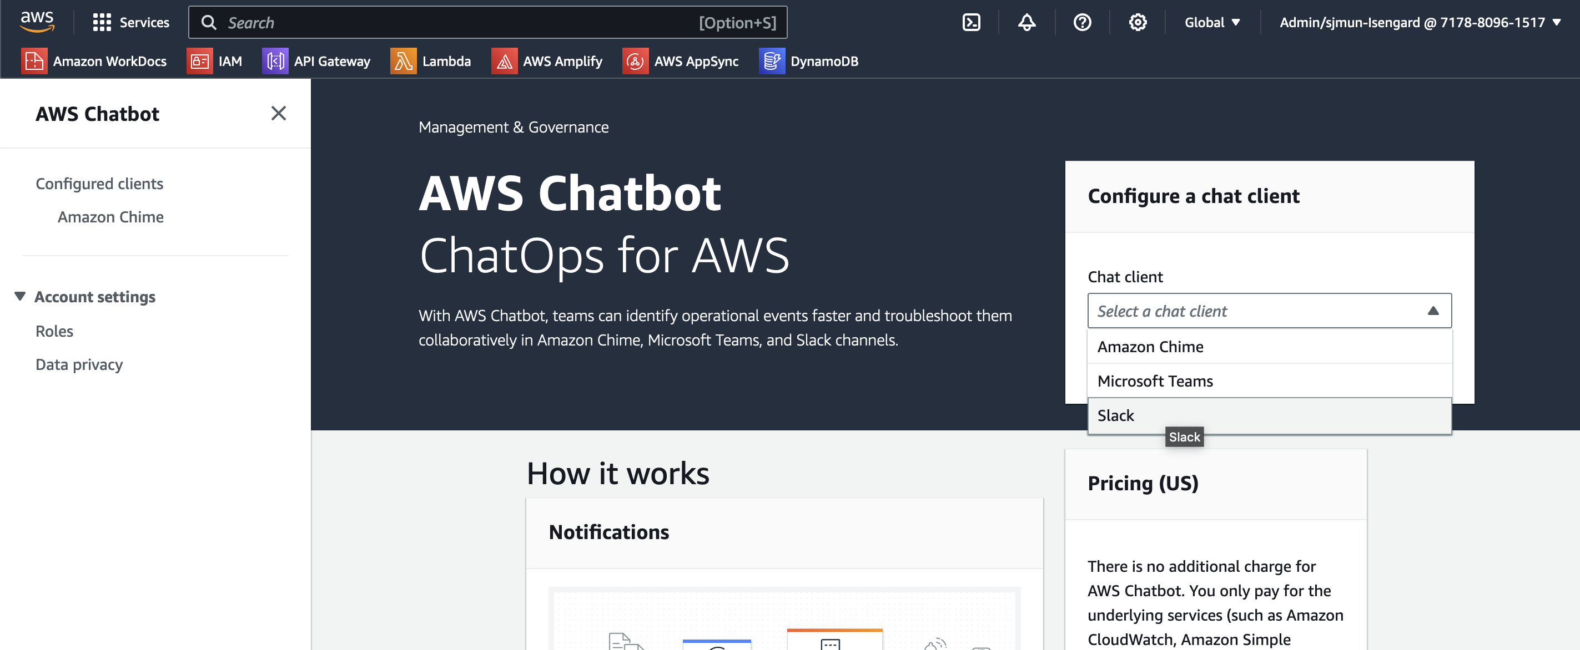This screenshot has width=1580, height=650.
Task: Open Configured clients in sidebar
Action: 99,184
